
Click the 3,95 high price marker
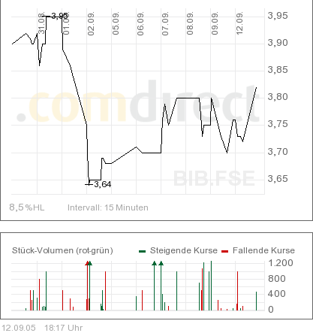click(x=59, y=16)
